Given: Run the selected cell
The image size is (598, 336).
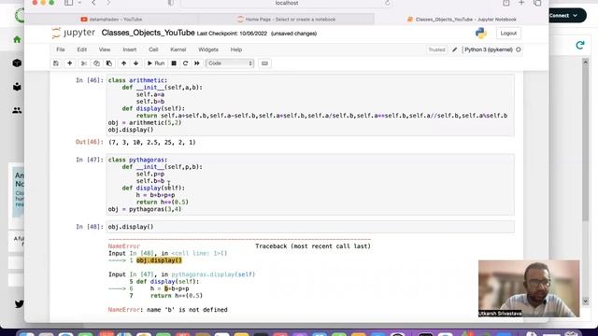Looking at the screenshot, I should 156,63.
